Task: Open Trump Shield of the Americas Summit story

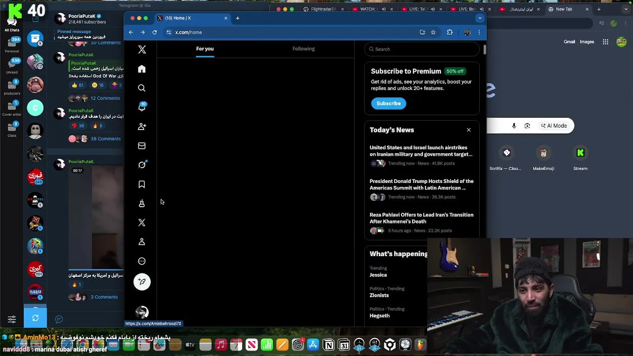Action: (x=421, y=189)
